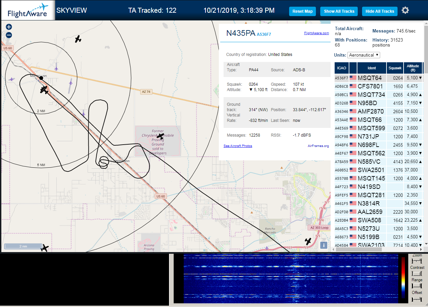
Task: Click US flag in the MSQT64 row
Action: pos(353,78)
